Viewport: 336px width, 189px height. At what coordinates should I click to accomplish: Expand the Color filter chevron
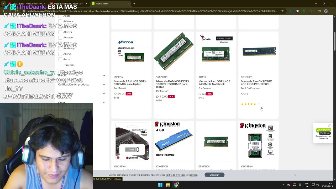(104, 103)
